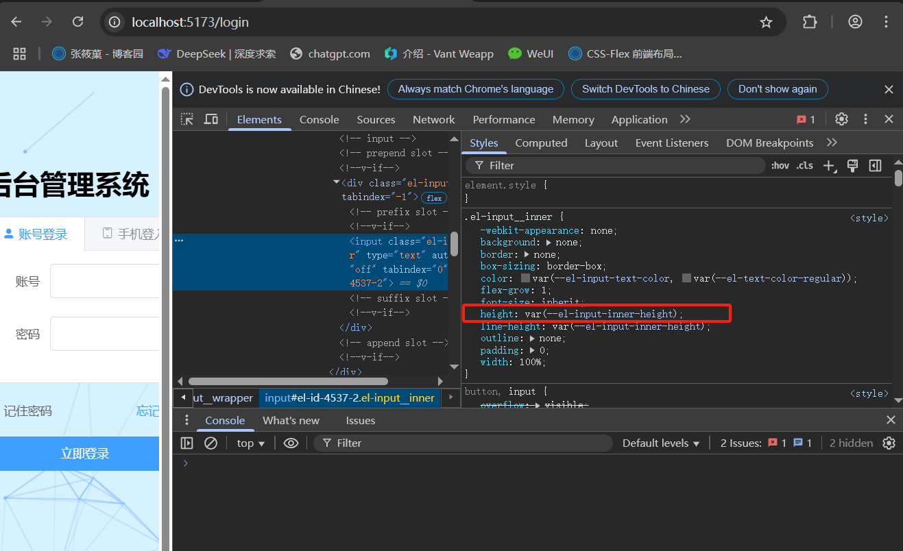Click the color swatch beside --el-input-text-color

pyautogui.click(x=526, y=278)
